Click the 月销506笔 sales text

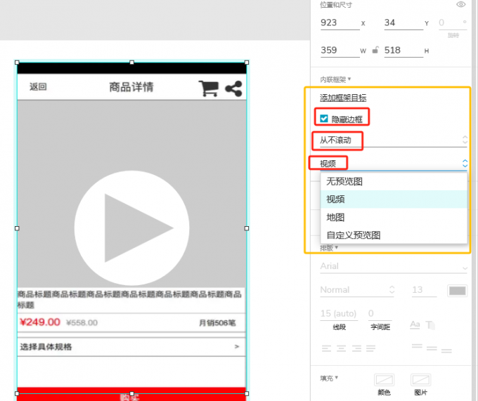point(217,323)
